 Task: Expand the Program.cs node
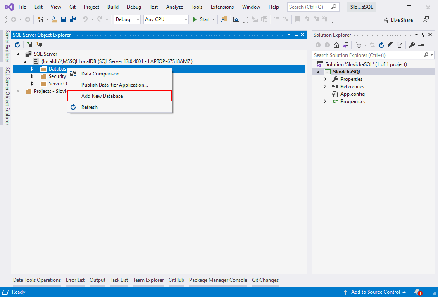coord(325,101)
